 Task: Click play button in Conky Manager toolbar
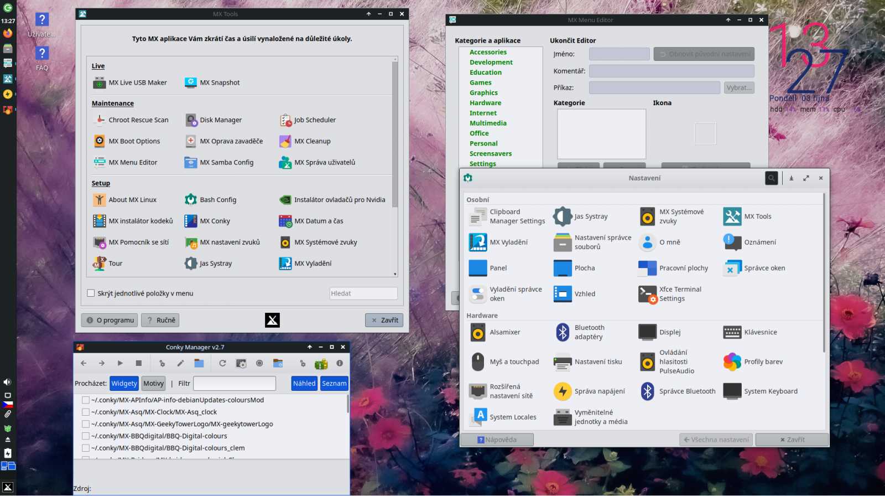pyautogui.click(x=120, y=364)
